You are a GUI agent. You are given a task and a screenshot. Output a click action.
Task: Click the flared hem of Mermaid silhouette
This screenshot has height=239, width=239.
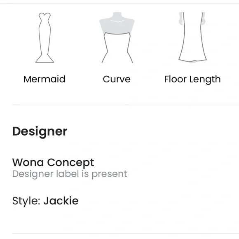[45, 59]
